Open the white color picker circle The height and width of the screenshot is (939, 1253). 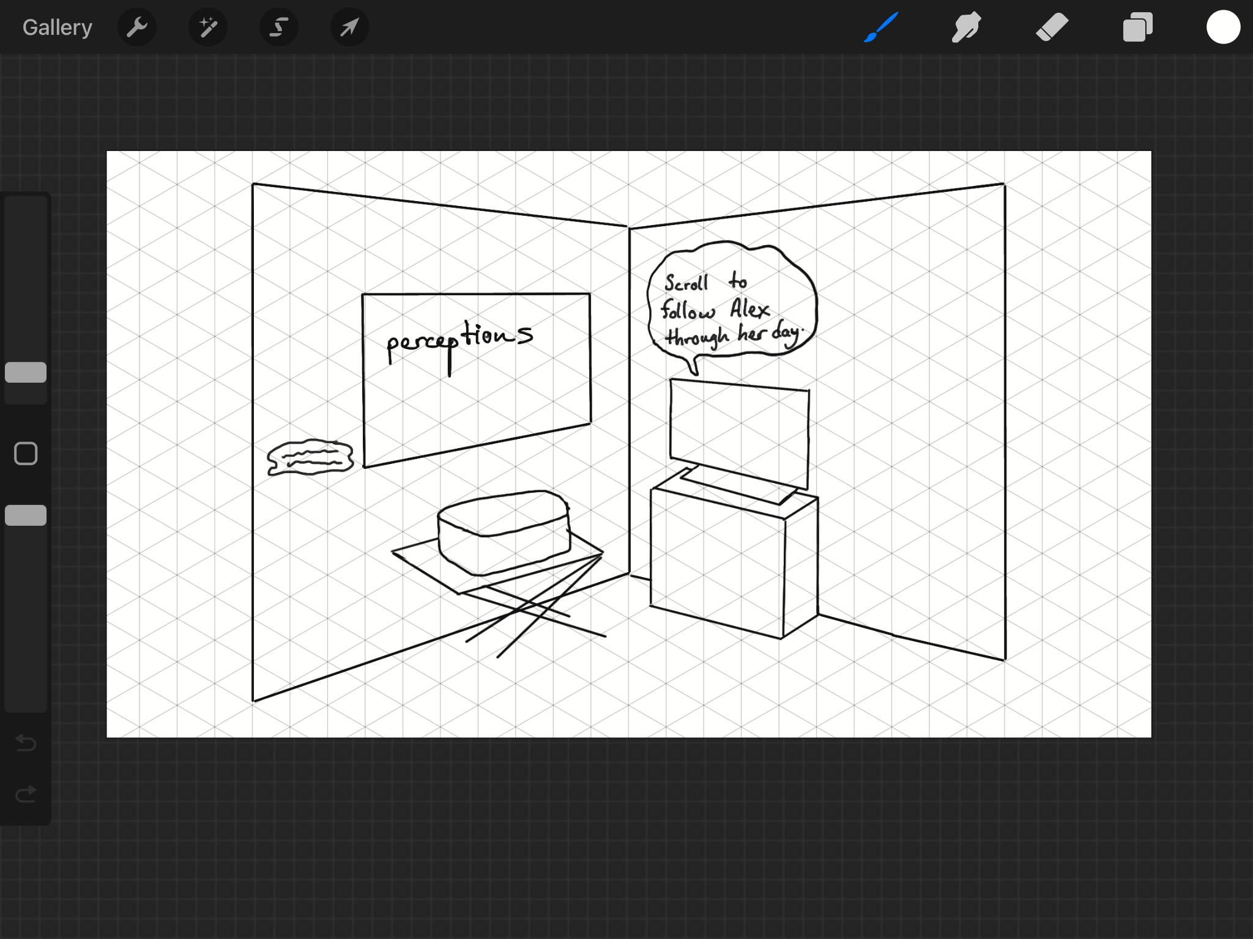point(1223,28)
